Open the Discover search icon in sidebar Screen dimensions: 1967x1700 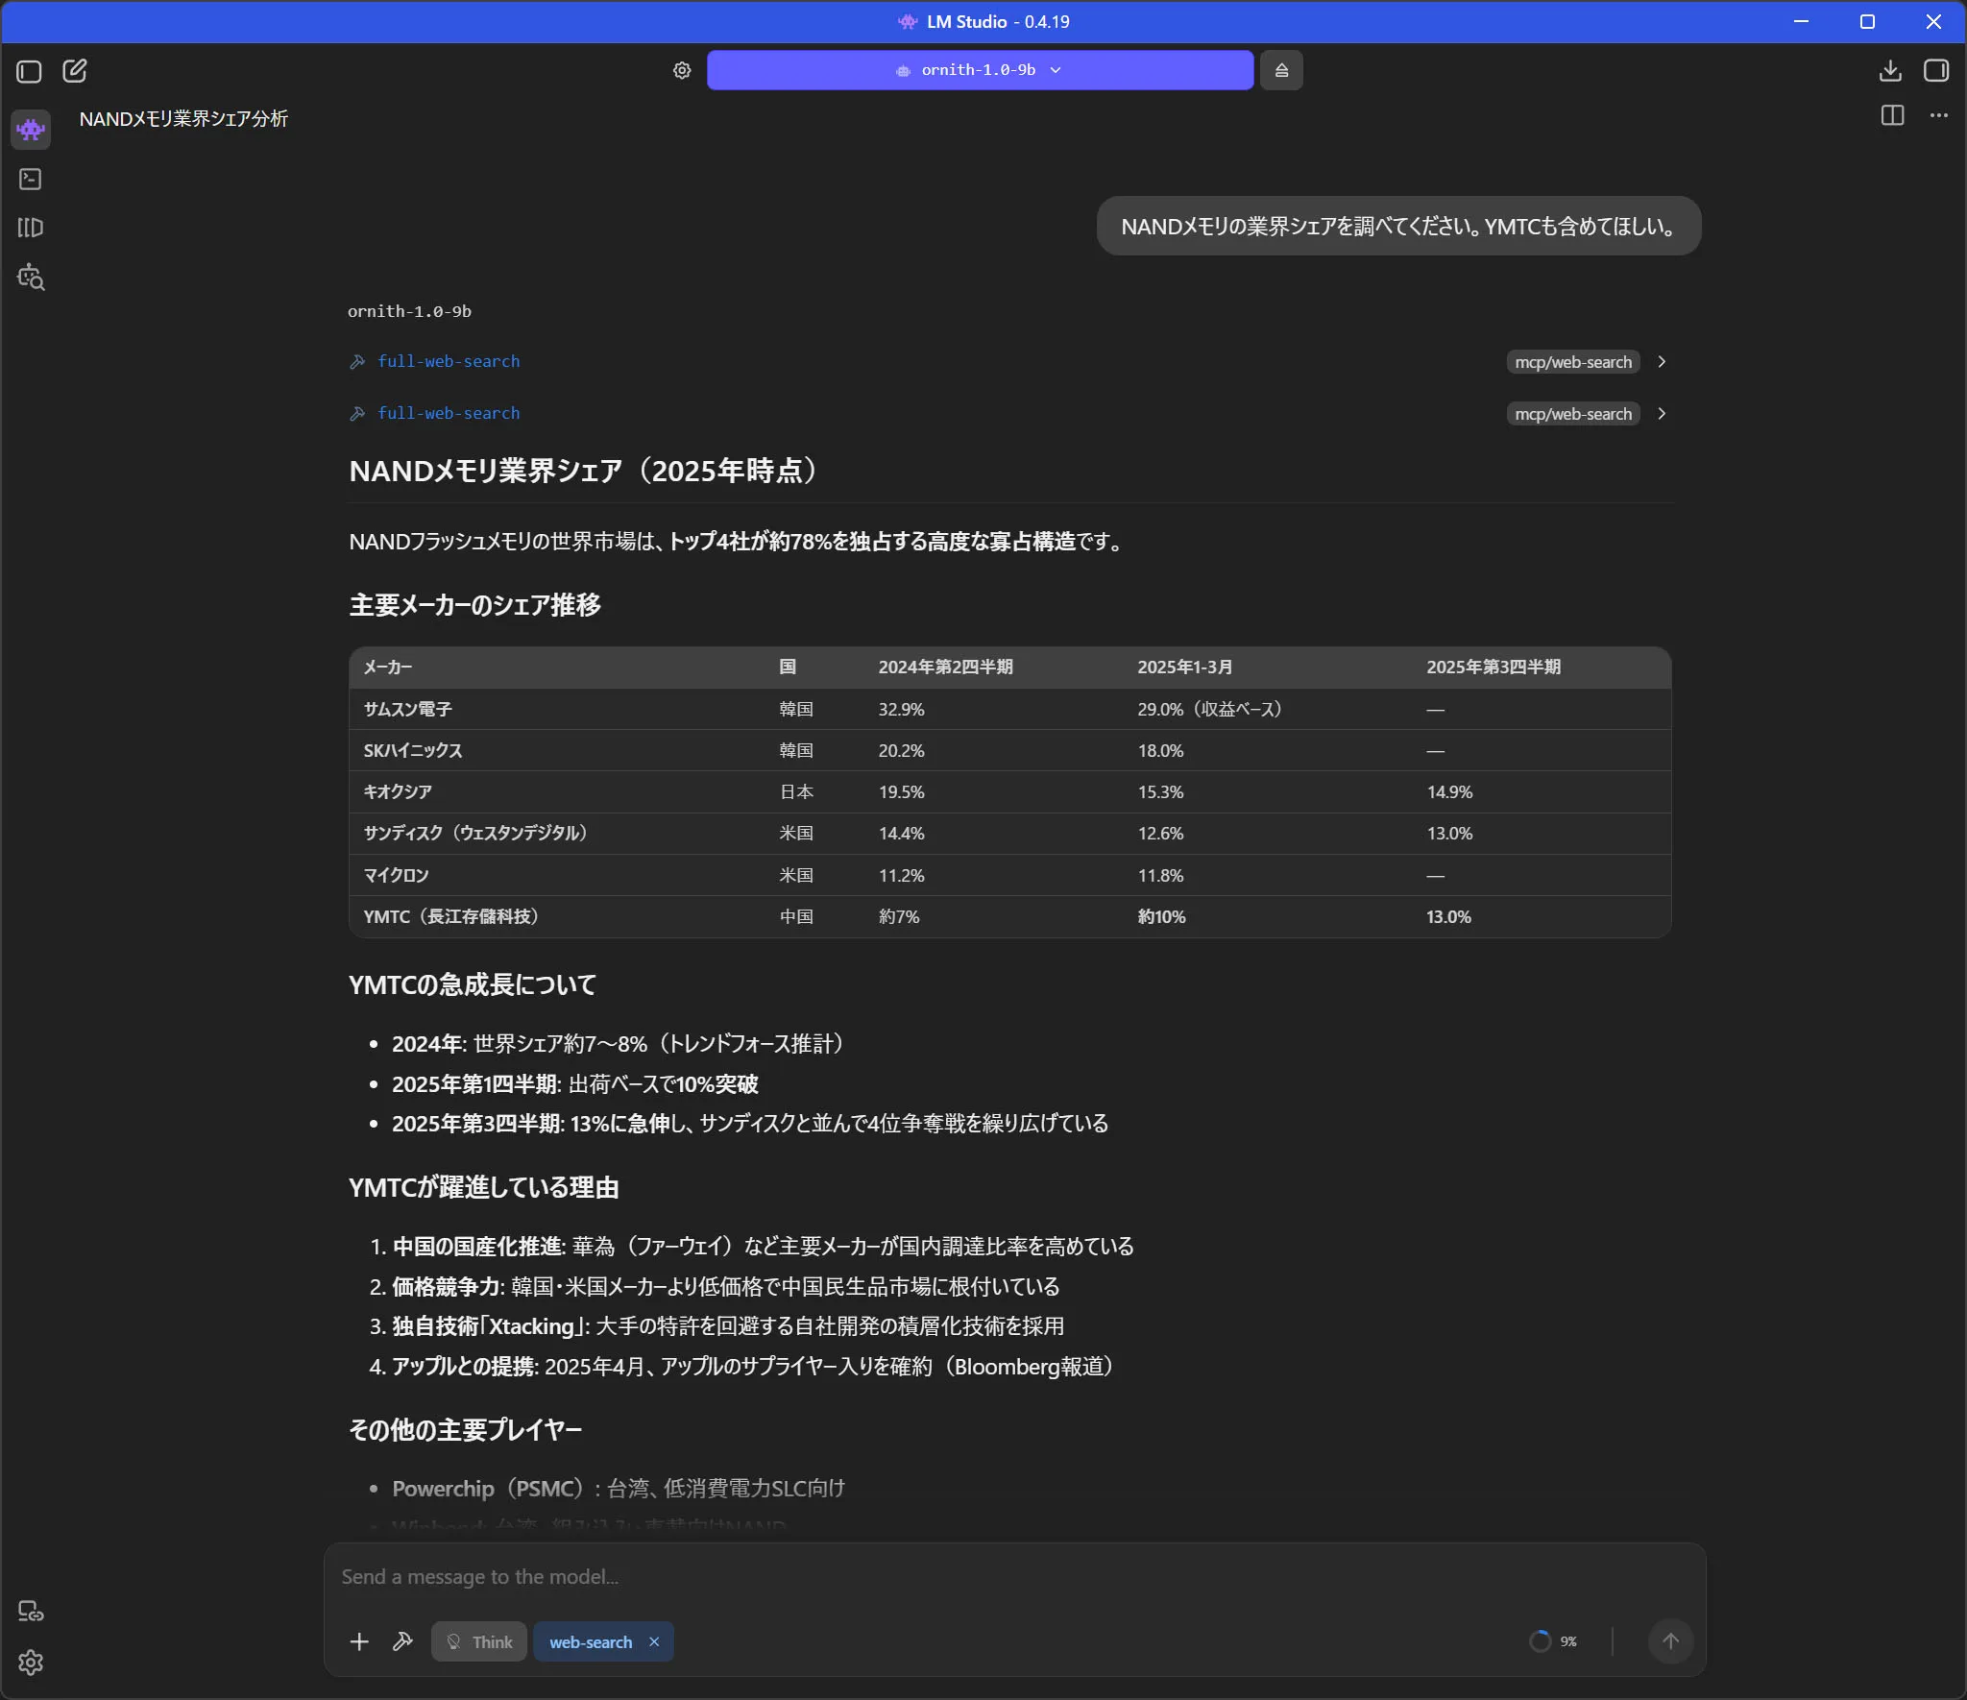click(x=31, y=277)
